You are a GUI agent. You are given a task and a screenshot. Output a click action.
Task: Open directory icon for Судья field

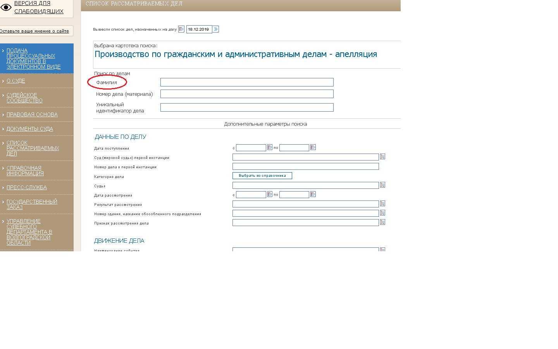[x=382, y=185]
